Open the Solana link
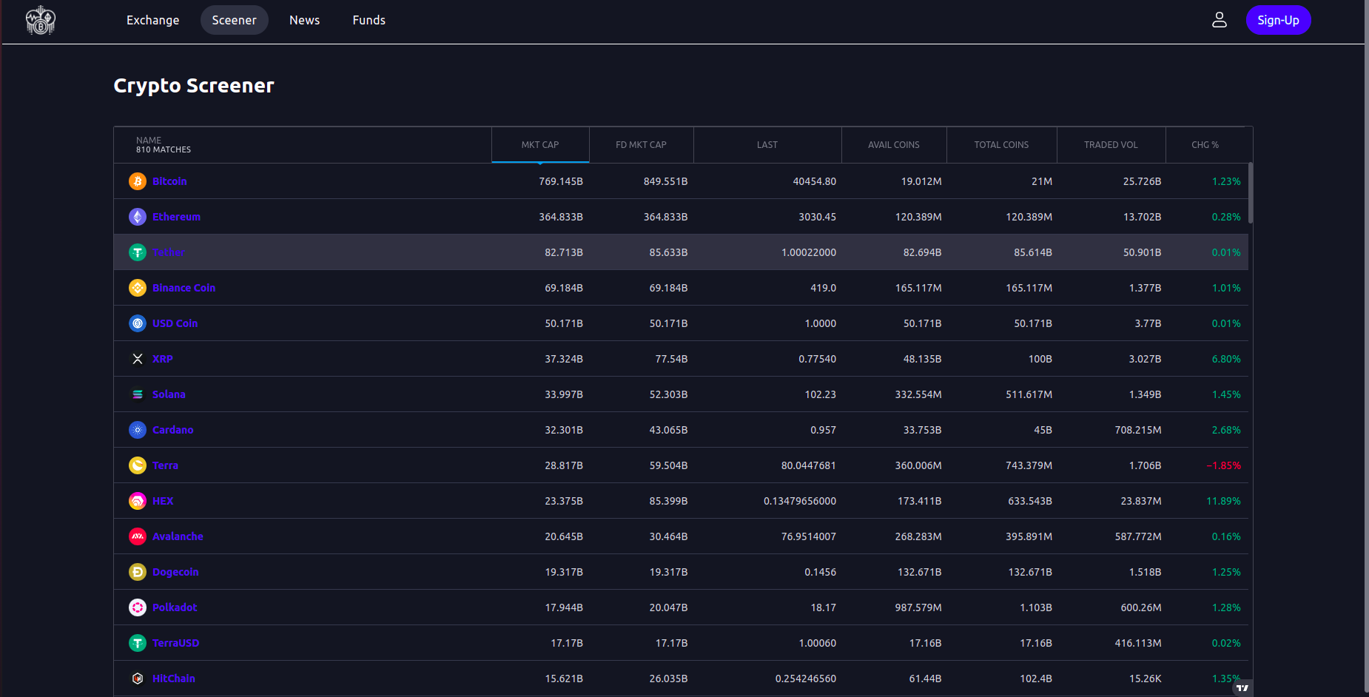The width and height of the screenshot is (1369, 697). pos(169,394)
